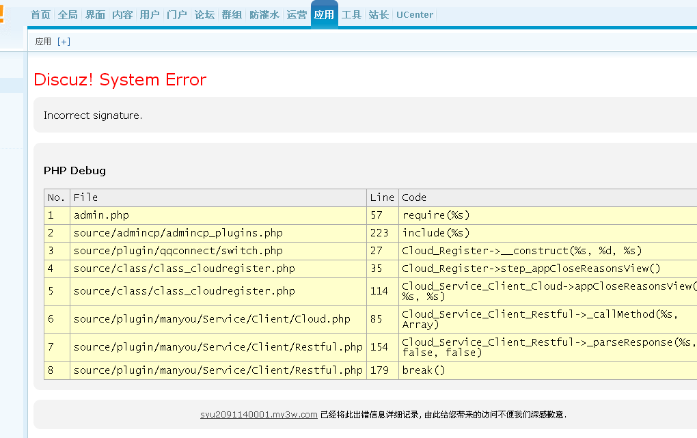Screen dimensions: 697x438
Task: Click Cloud_Service_Client_Cloud->appCloseReasonsView code cell
Action: point(547,291)
